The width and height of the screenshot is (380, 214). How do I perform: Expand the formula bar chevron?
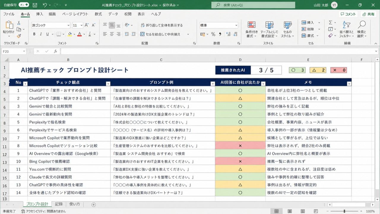click(x=376, y=51)
